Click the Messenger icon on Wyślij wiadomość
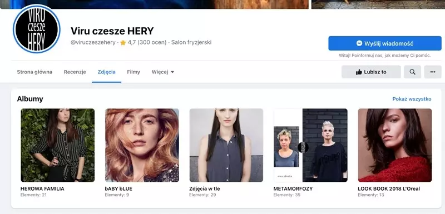445x214 pixels. click(359, 43)
